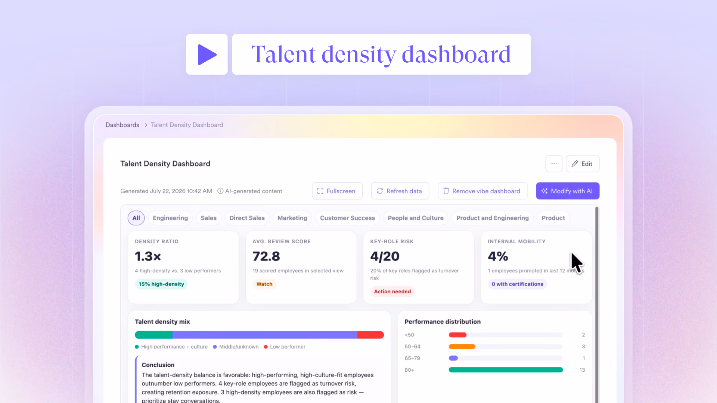Click the 1.3× density ratio value
Image resolution: width=717 pixels, height=403 pixels.
coord(148,256)
